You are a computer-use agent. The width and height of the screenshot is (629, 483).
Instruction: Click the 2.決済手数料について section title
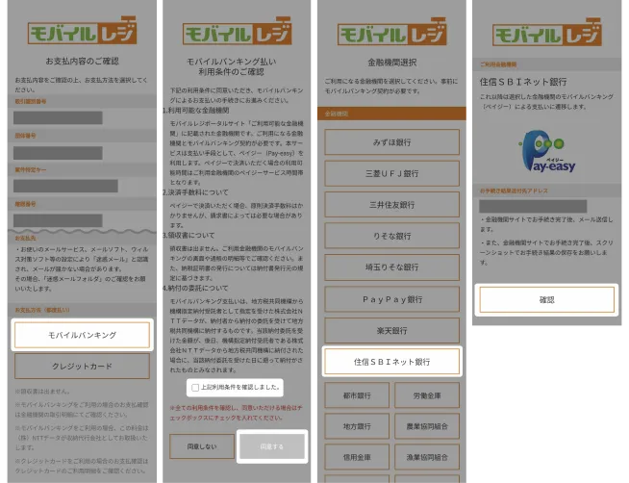195,192
